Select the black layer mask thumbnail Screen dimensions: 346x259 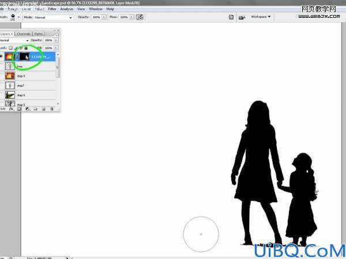pyautogui.click(x=24, y=57)
